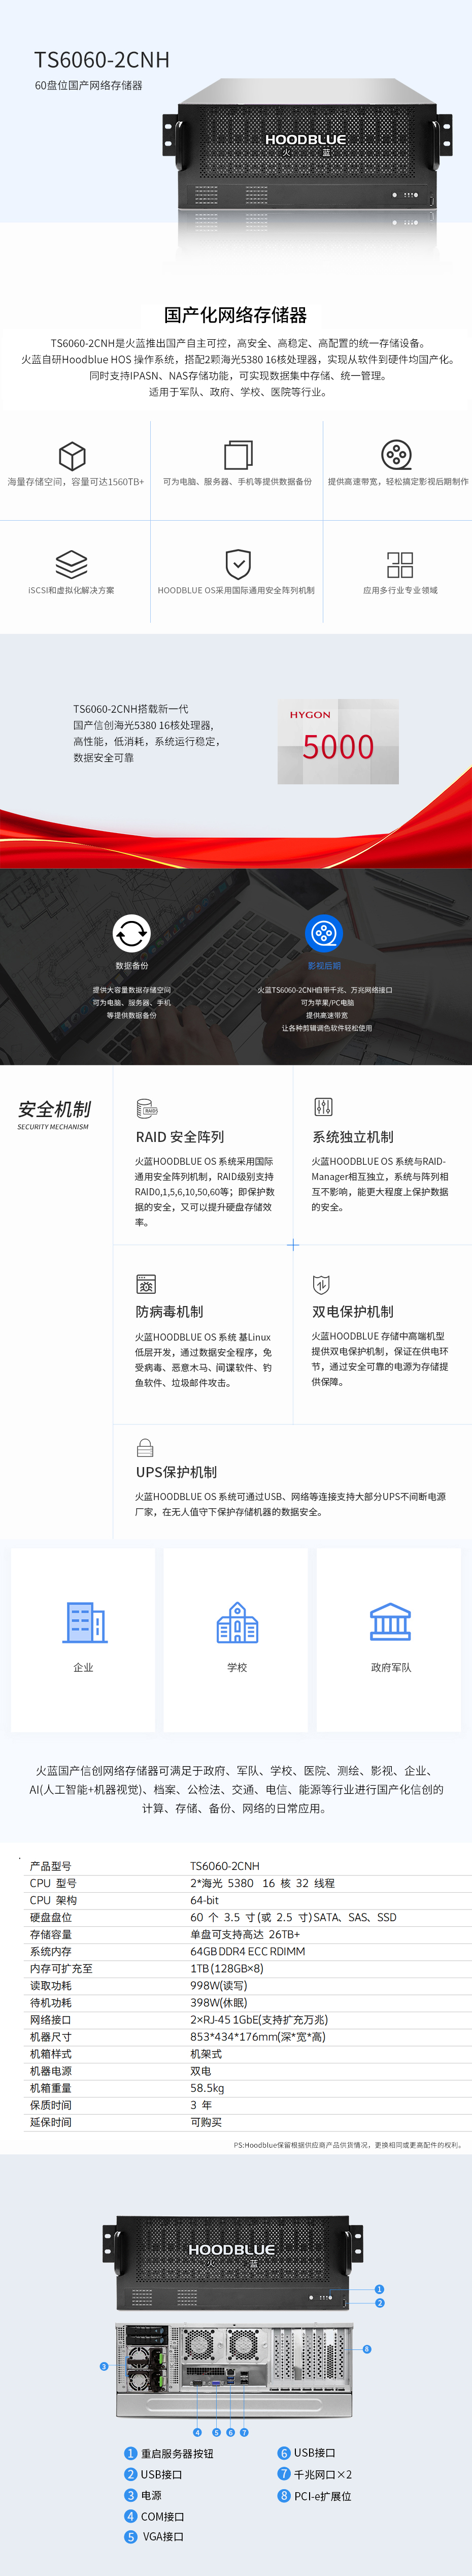This screenshot has height=2576, width=472.
Task: Click the 企业 card label
Action: tap(83, 1667)
